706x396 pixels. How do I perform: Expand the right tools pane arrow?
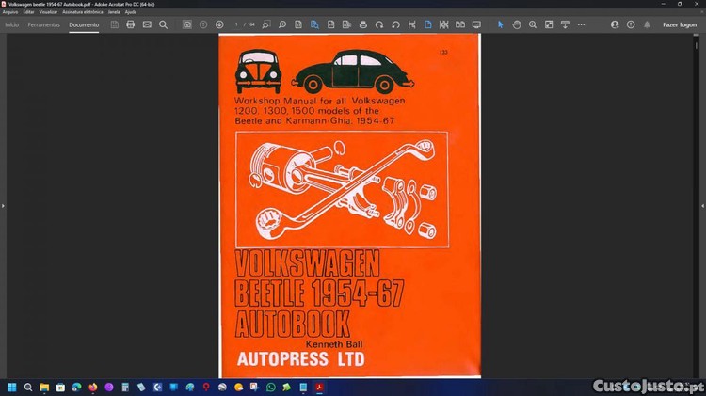701,205
